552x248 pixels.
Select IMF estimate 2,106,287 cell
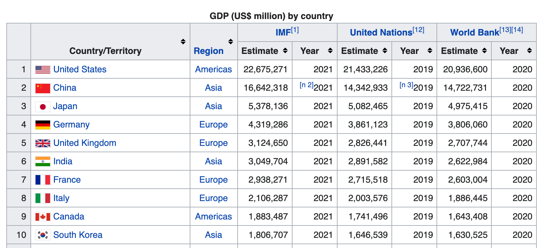coord(265,198)
